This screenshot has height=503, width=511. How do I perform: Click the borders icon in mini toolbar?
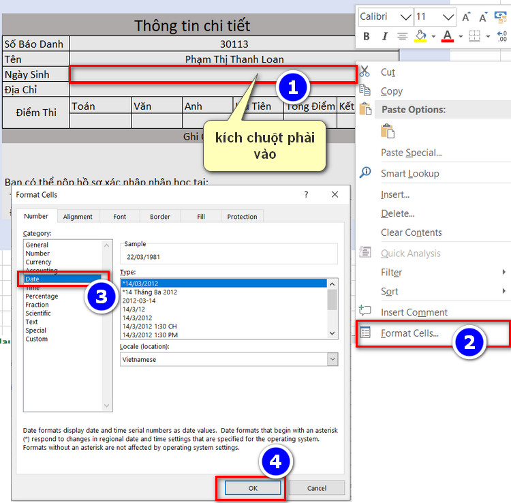point(474,36)
